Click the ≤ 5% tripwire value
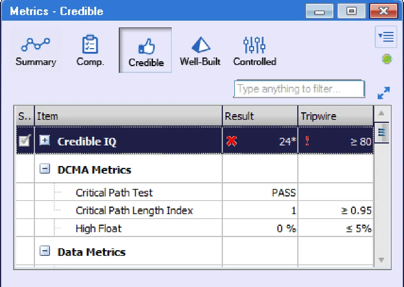404x287 pixels. point(359,228)
